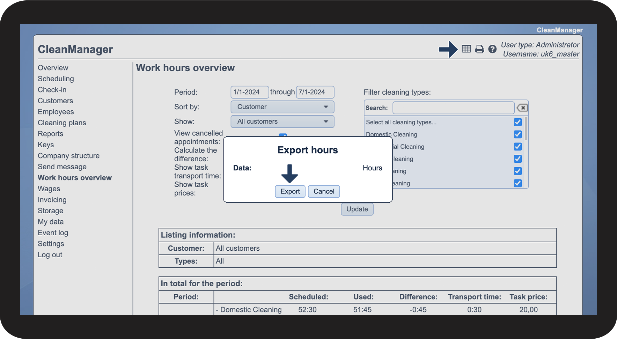Open Cleaning plans from the sidebar
The width and height of the screenshot is (617, 339).
[x=62, y=123]
